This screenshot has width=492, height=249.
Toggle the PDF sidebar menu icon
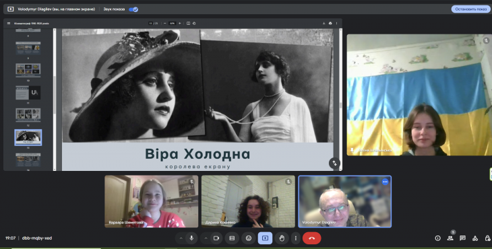tap(9, 23)
